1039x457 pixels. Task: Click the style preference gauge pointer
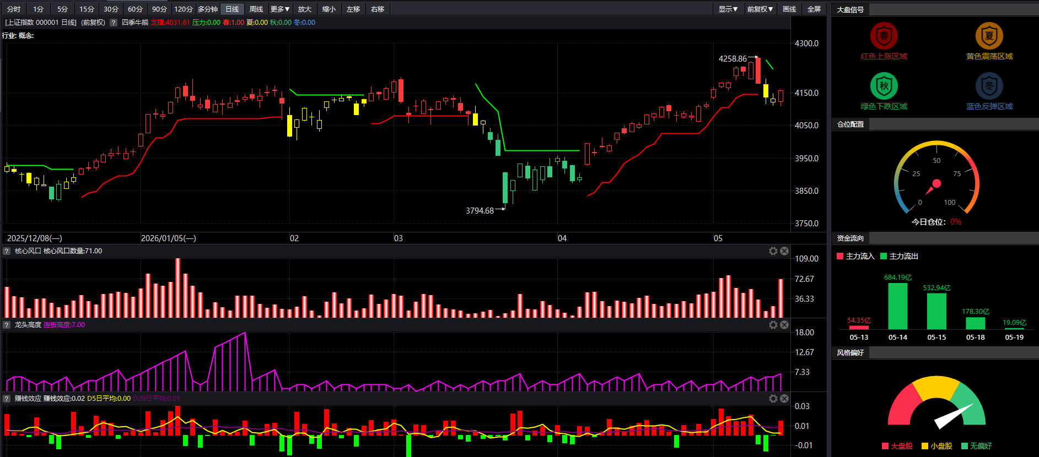(x=954, y=416)
